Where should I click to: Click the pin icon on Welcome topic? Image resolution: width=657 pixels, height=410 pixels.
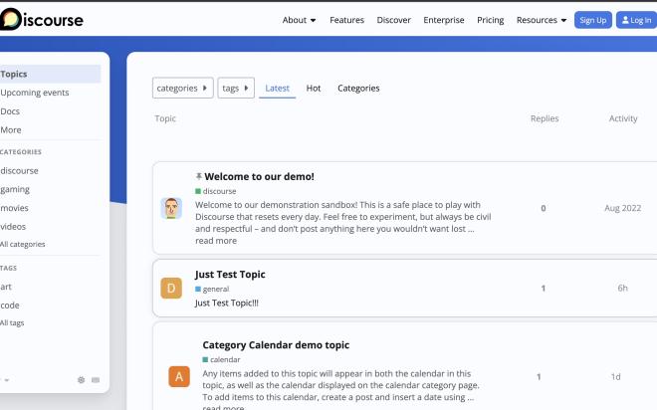[199, 176]
